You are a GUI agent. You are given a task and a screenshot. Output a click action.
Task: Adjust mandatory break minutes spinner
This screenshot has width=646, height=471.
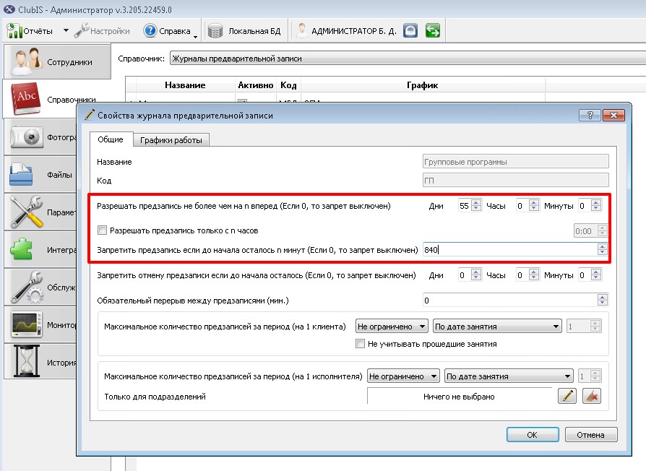[603, 300]
